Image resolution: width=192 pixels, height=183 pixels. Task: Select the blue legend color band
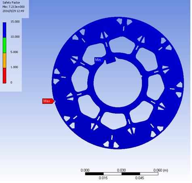click(x=4, y=30)
